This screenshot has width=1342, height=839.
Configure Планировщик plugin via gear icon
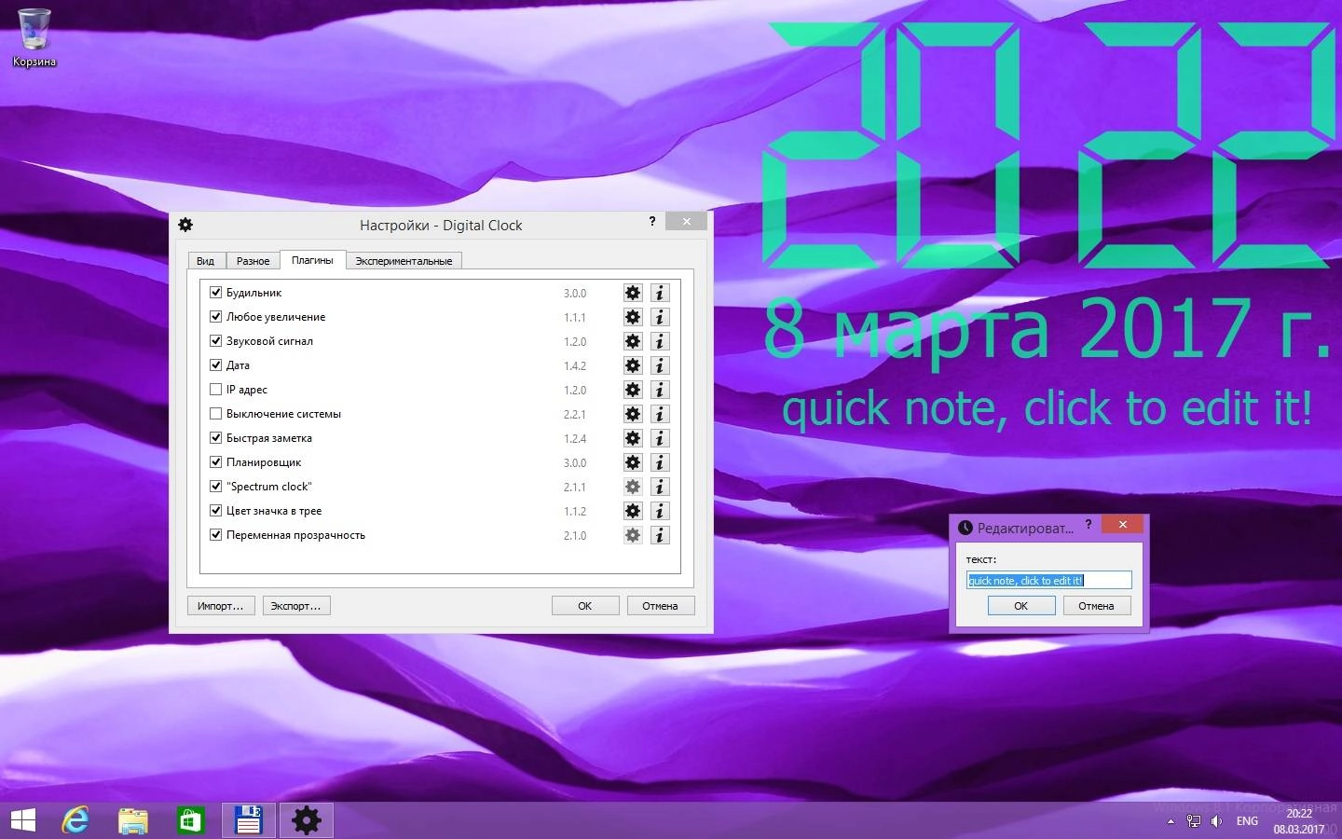(633, 462)
